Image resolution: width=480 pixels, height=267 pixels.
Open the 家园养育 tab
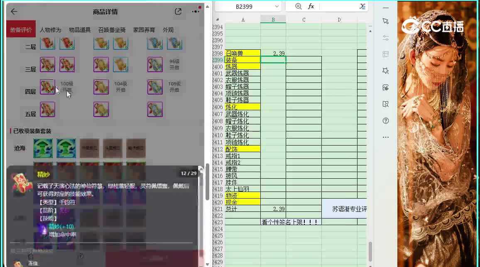tap(144, 30)
